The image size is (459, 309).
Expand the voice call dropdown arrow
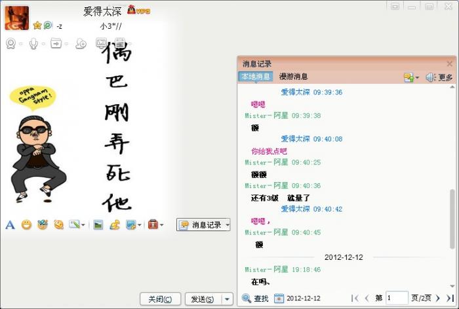43,44
